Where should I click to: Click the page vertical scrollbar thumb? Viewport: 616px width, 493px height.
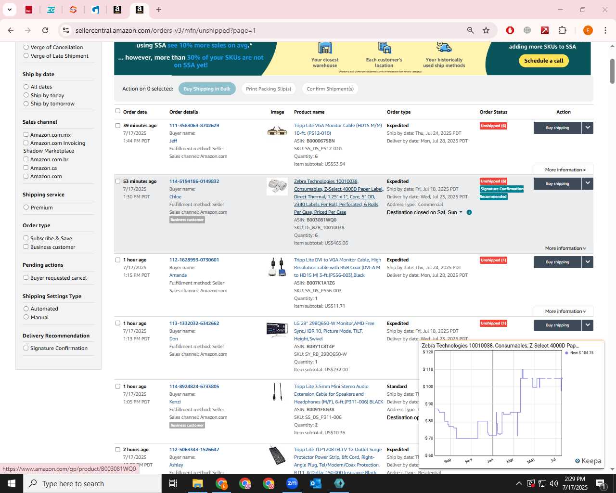(x=612, y=71)
